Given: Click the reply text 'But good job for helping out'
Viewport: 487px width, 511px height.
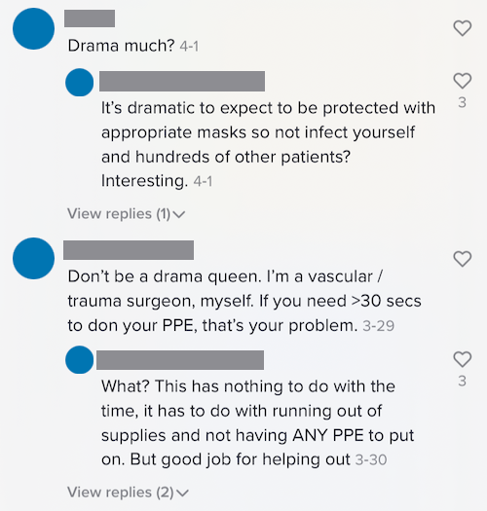Looking at the screenshot, I should pyautogui.click(x=240, y=459).
